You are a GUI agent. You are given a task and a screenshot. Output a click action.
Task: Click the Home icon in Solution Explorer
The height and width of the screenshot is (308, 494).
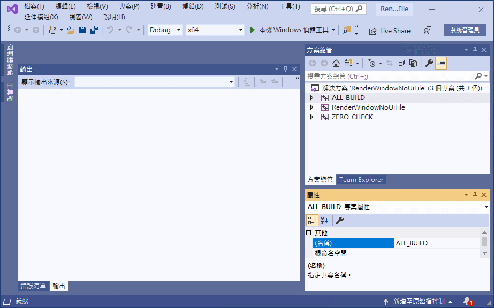(x=336, y=63)
